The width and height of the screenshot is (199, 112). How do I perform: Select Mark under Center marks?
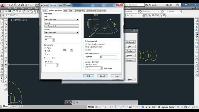click(45, 51)
